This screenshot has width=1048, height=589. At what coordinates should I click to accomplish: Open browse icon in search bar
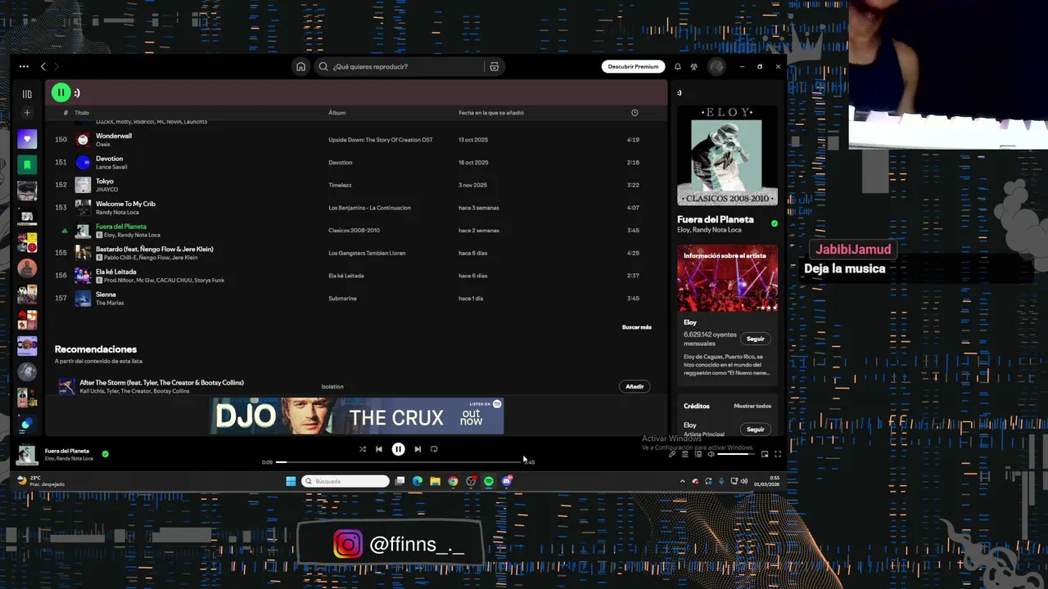tap(494, 66)
